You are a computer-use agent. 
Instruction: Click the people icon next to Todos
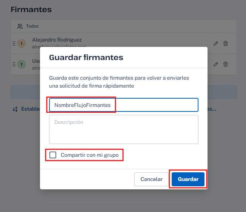[x=20, y=26]
